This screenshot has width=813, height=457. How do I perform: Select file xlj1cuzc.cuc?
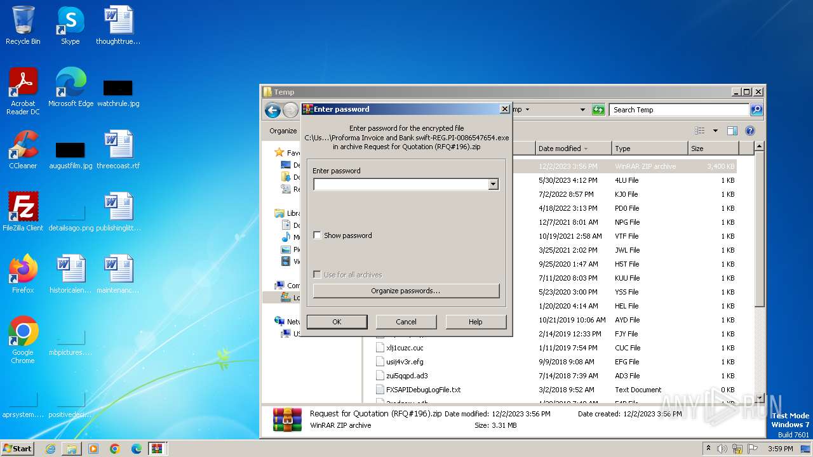click(405, 348)
